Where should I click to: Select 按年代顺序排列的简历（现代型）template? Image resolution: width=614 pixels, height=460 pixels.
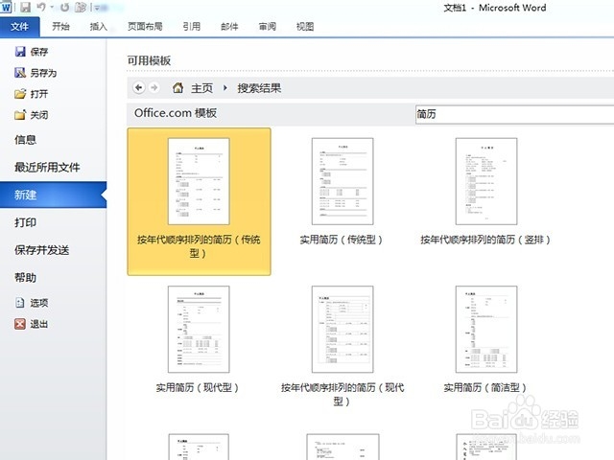point(342,346)
